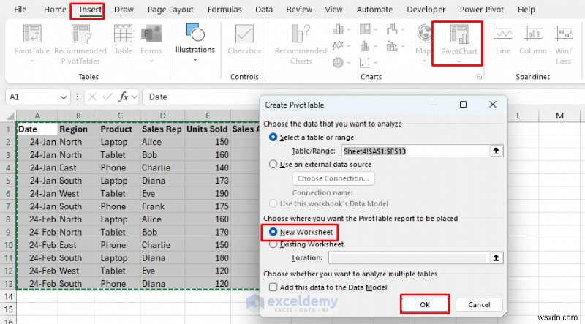Click the Map chart icon
This screenshot has height=324, width=585.
(x=424, y=33)
